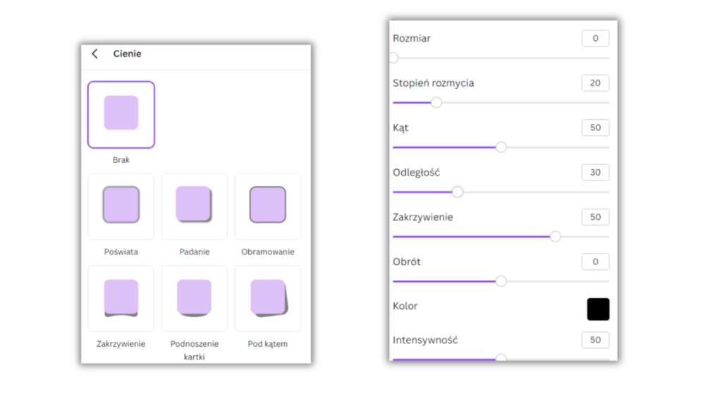Screen dimensions: 722x406
Task: Focus the Kąt number input
Action: point(595,128)
